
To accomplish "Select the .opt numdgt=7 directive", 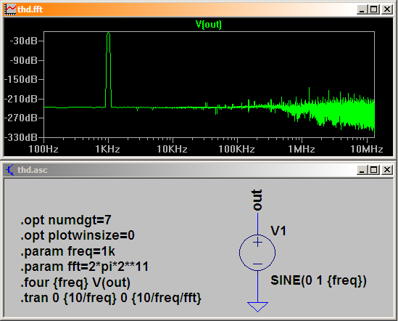I will coord(66,220).
